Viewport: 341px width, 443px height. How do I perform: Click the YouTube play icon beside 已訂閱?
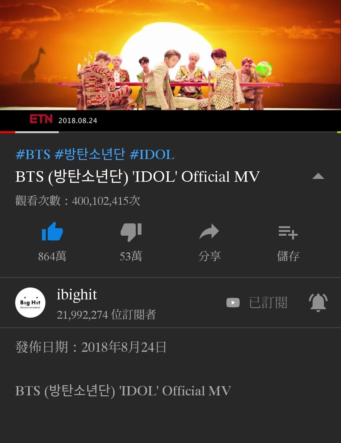[233, 303]
